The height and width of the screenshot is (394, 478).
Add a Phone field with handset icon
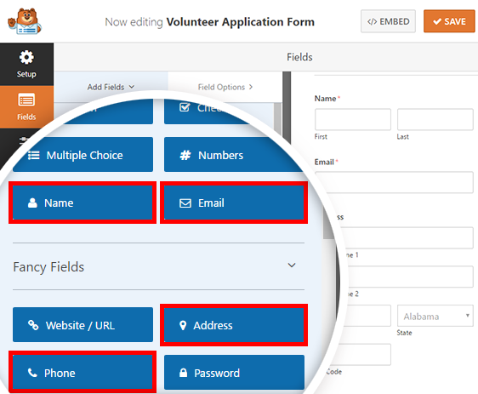click(83, 373)
